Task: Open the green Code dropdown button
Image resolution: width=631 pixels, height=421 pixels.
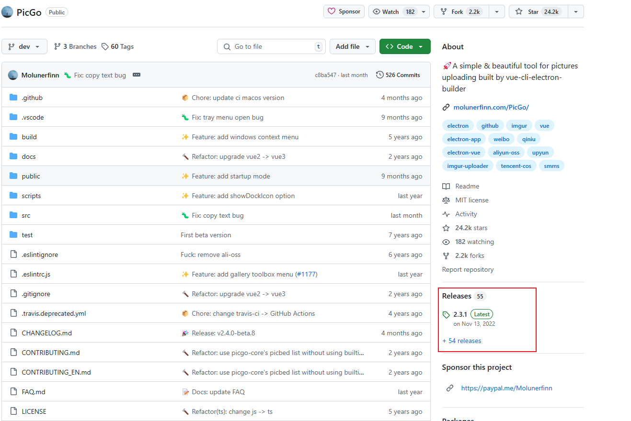Action: click(405, 46)
